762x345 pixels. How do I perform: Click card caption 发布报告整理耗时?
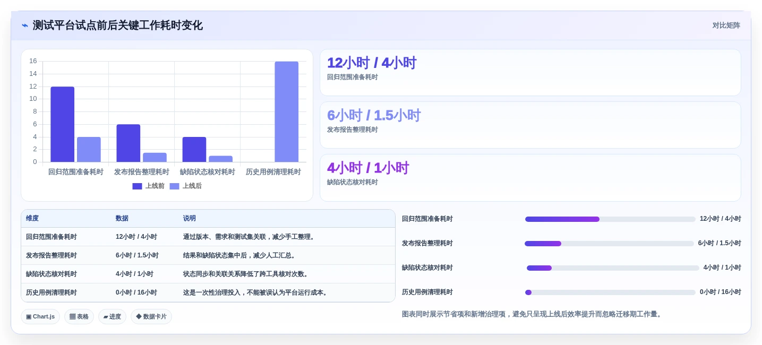pyautogui.click(x=353, y=130)
